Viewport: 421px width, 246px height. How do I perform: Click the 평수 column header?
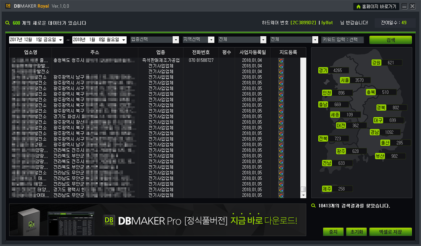(226, 52)
